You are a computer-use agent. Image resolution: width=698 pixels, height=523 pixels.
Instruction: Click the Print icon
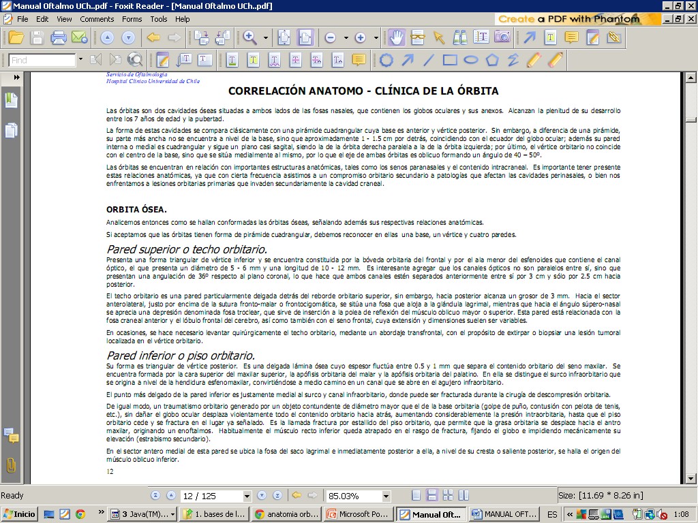pyautogui.click(x=59, y=38)
